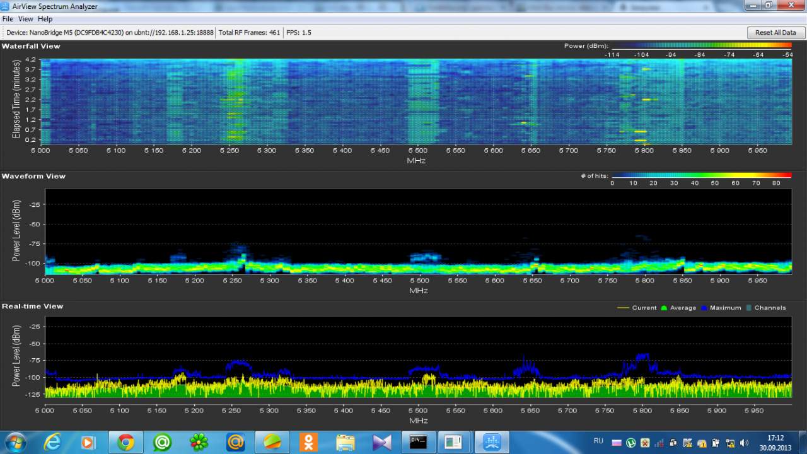
Task: Click the Waterfall power color scale bar
Action: coord(702,46)
